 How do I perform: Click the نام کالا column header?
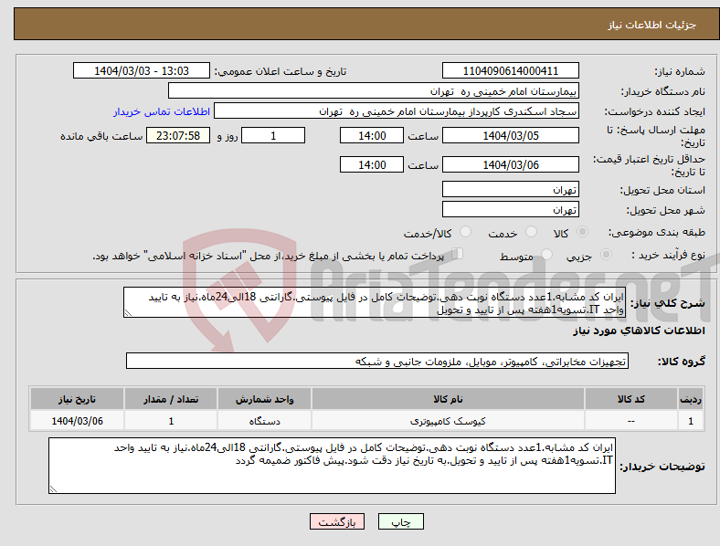(x=448, y=399)
